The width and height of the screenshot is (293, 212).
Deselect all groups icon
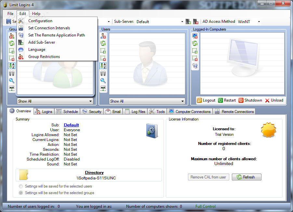tap(12, 58)
